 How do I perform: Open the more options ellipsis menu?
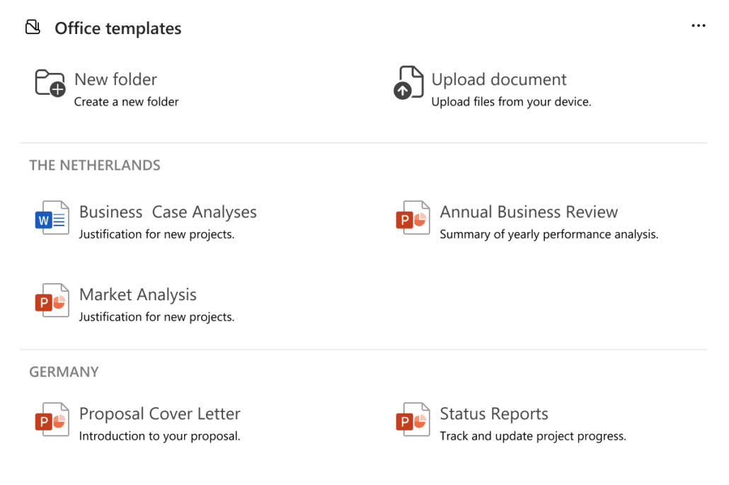click(x=699, y=25)
